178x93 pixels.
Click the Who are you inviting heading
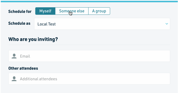point(33,39)
